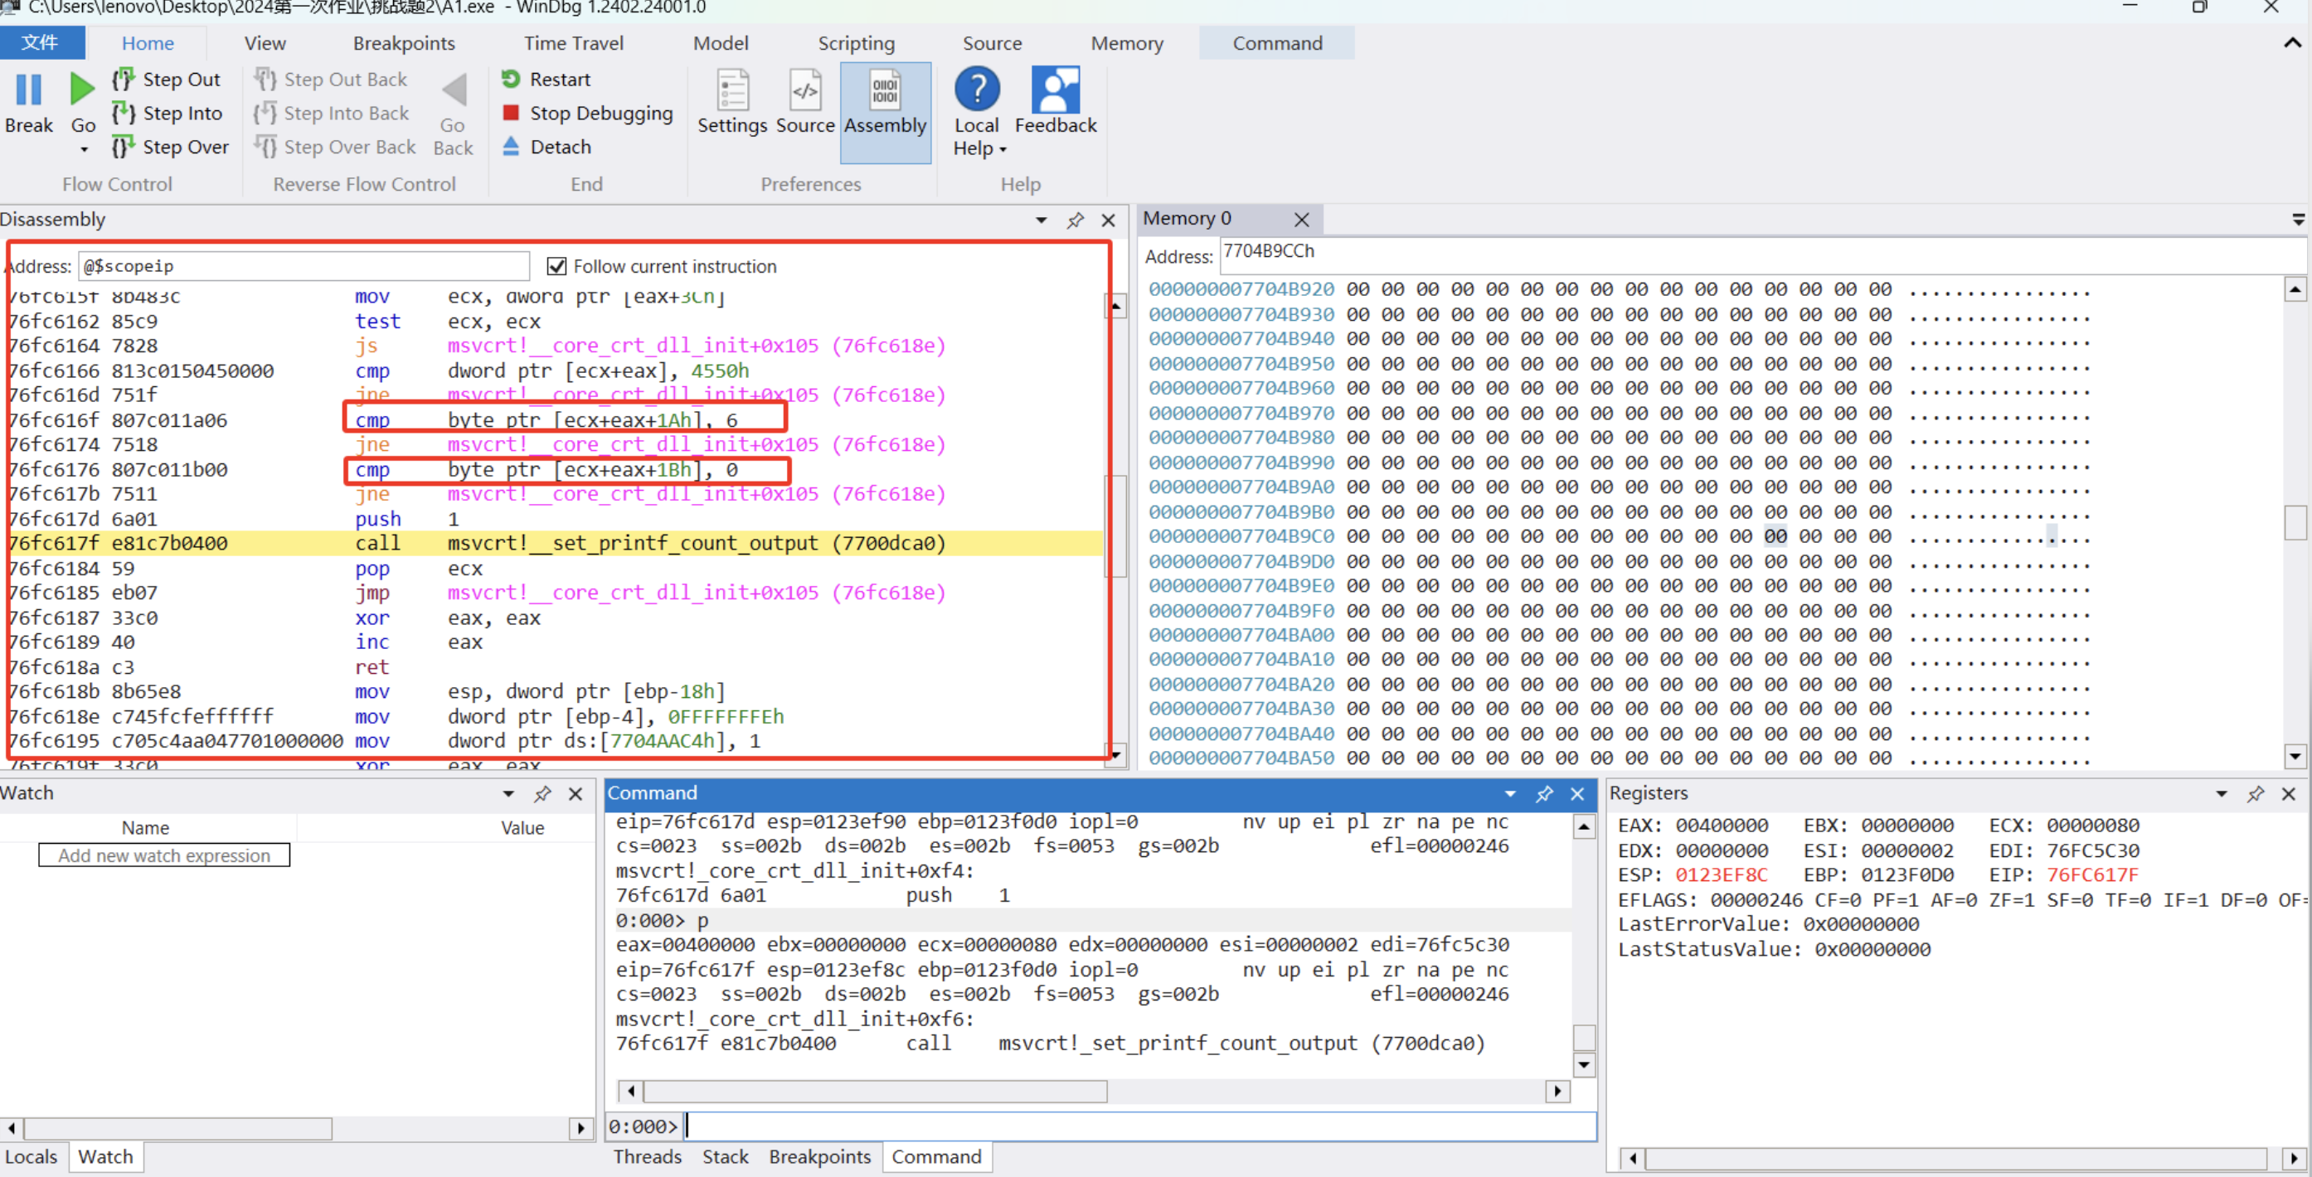Open the Go dropdown arrow
Image resolution: width=2312 pixels, height=1177 pixels.
[x=84, y=149]
